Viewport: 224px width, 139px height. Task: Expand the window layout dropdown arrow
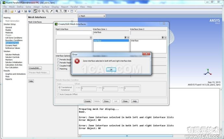[x=75, y=11]
